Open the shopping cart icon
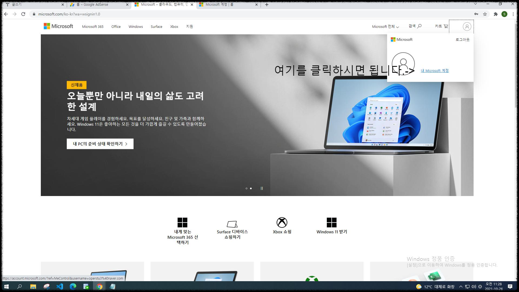This screenshot has width=519, height=292. (446, 26)
